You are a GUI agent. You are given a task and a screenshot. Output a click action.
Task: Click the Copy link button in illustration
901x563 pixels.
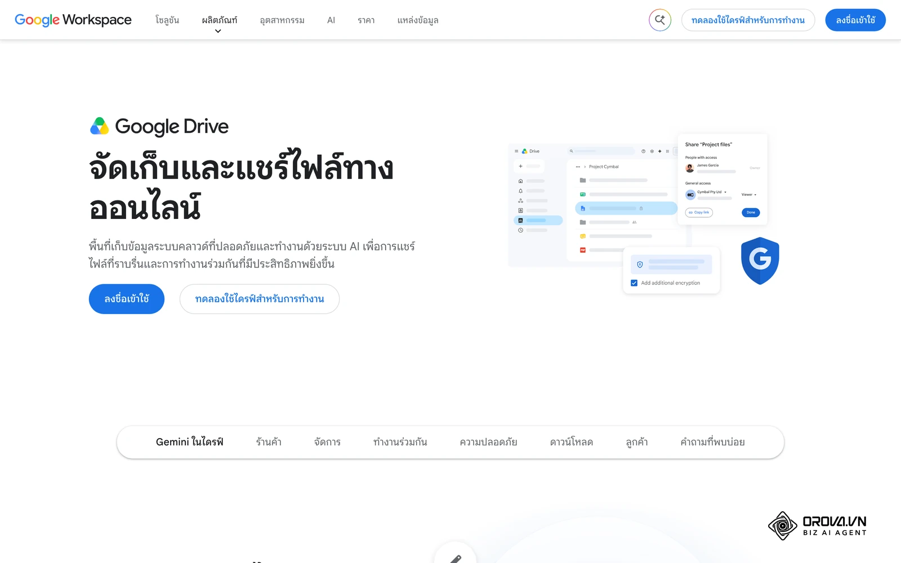pos(699,212)
